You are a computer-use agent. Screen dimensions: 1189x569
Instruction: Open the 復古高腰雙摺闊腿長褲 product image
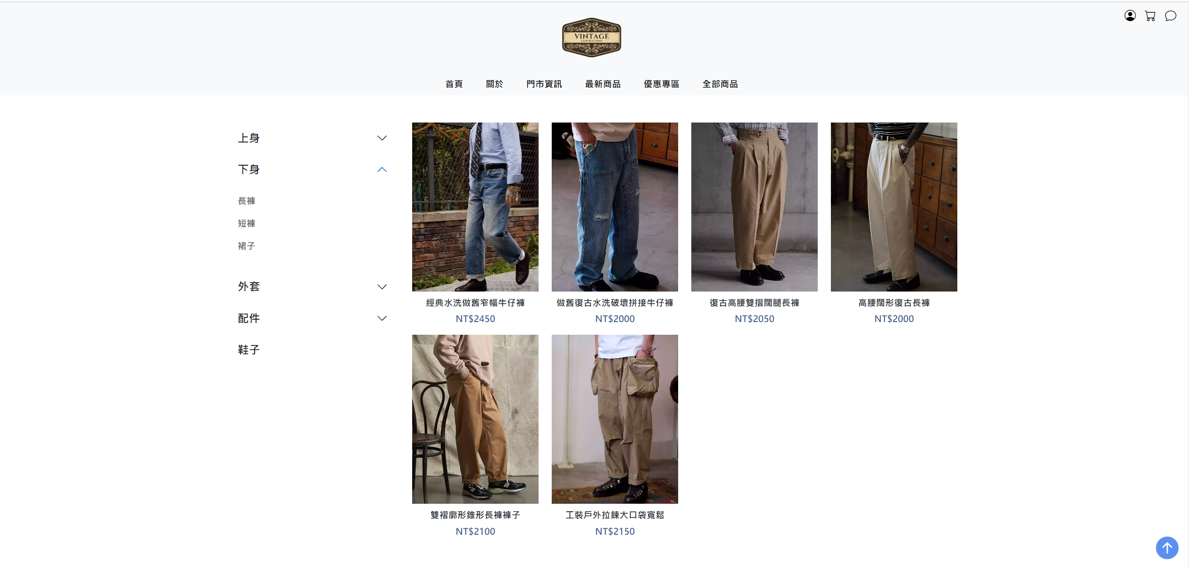(x=754, y=207)
